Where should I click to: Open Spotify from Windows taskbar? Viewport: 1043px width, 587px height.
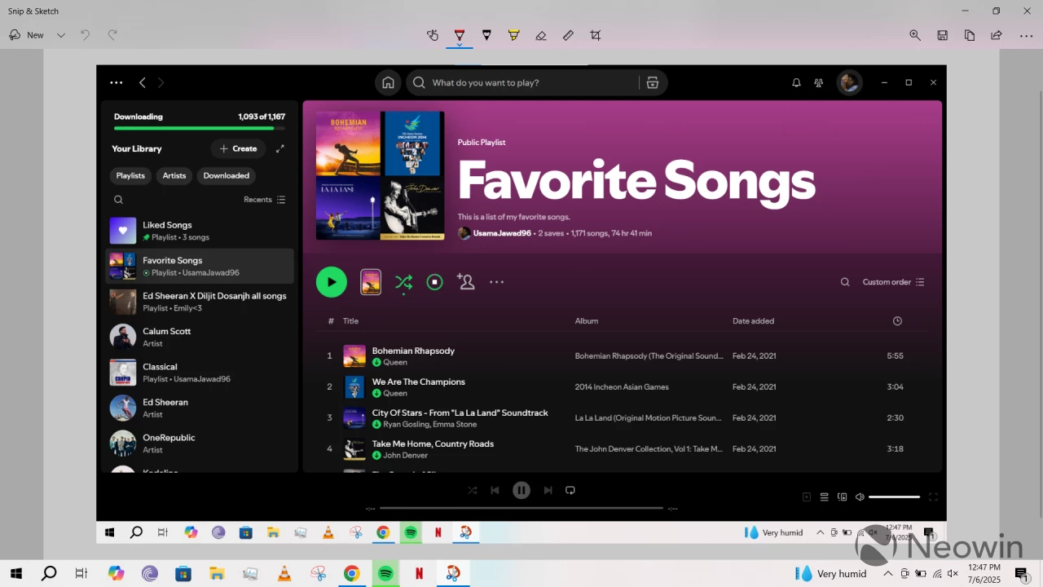[x=385, y=574]
